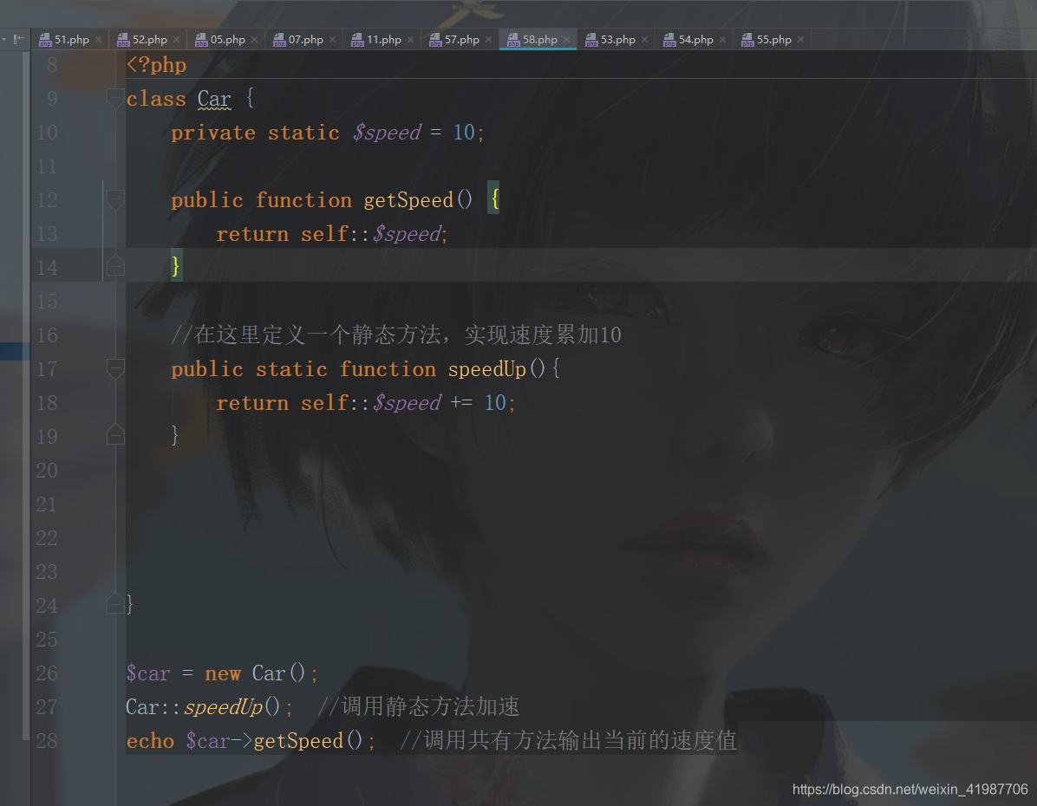The height and width of the screenshot is (806, 1037).
Task: Open the 05.php editor tab
Action: click(227, 40)
